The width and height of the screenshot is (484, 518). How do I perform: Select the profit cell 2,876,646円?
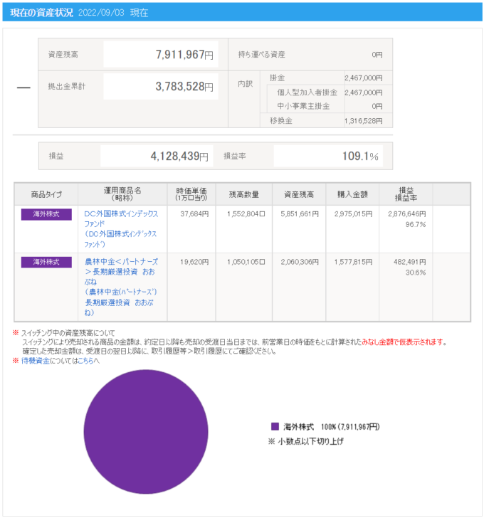406,214
